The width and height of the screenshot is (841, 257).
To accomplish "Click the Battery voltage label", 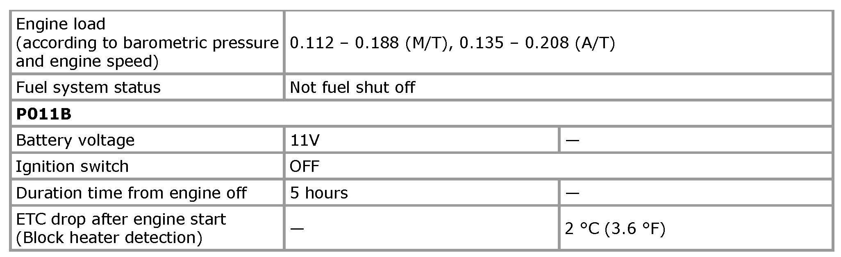I will (75, 140).
